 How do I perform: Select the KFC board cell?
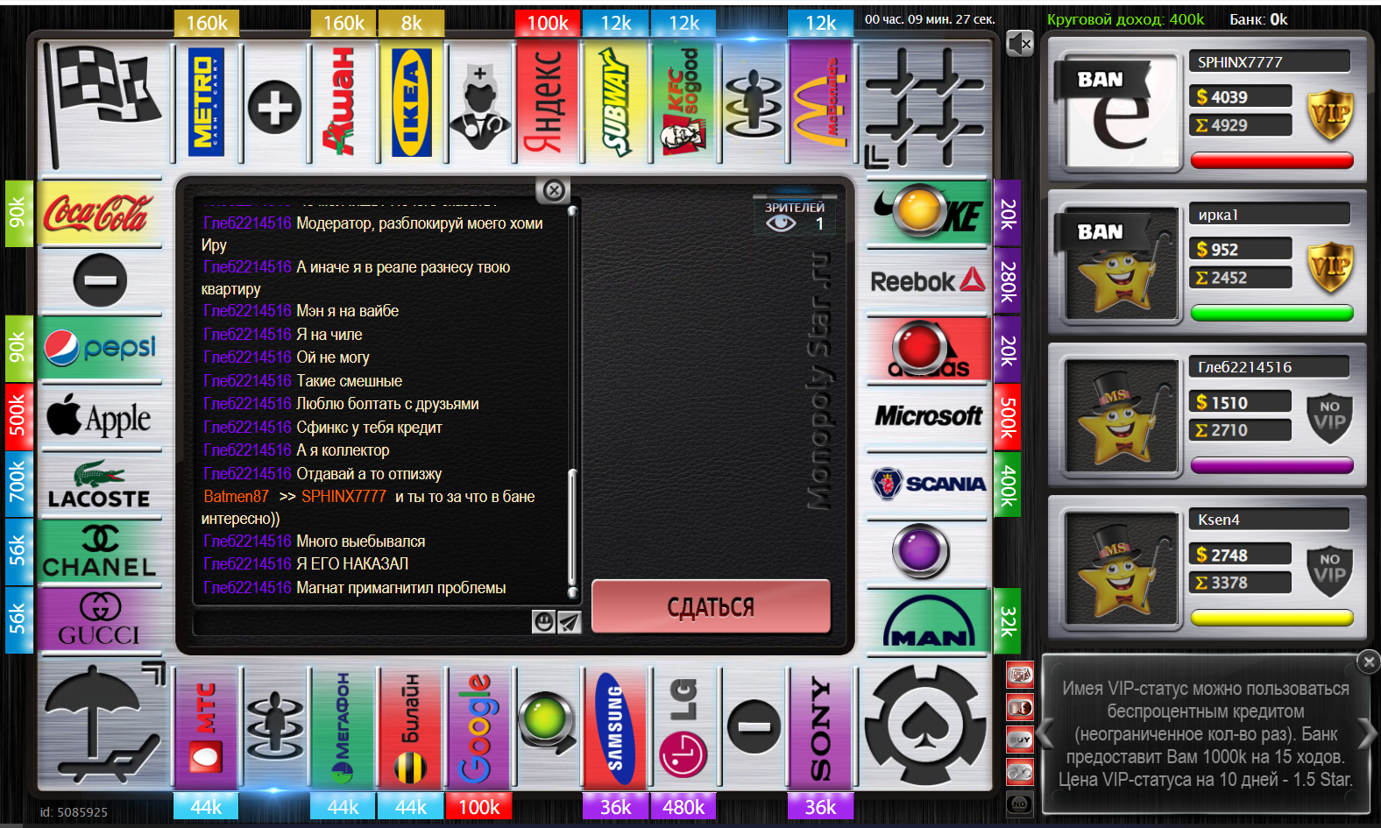click(x=684, y=103)
